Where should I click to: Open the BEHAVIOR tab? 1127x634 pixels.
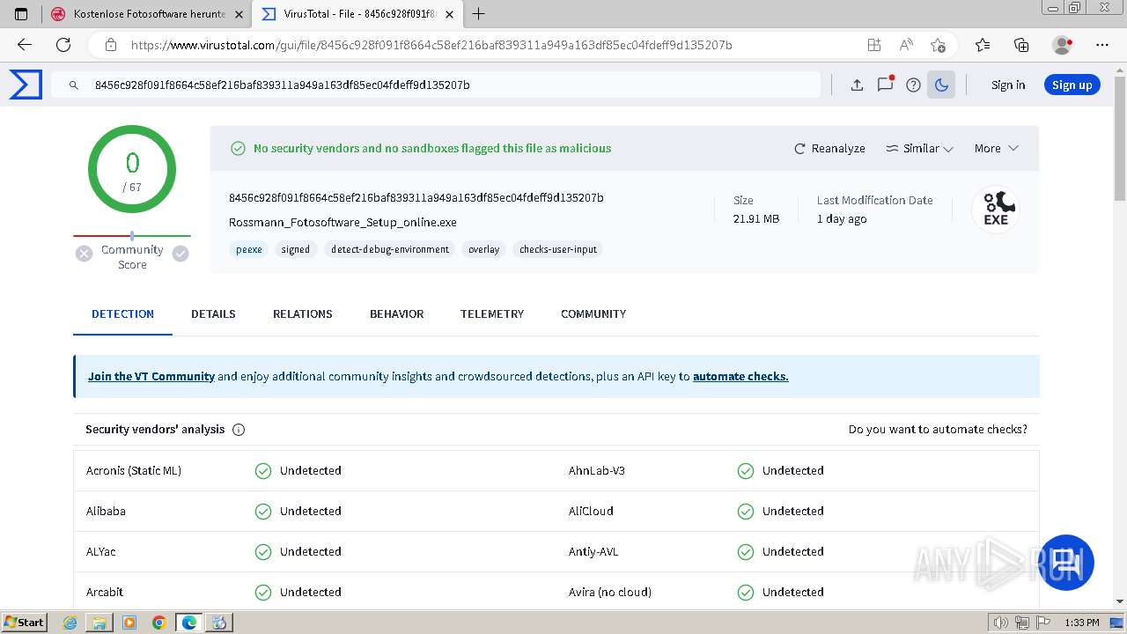click(396, 313)
